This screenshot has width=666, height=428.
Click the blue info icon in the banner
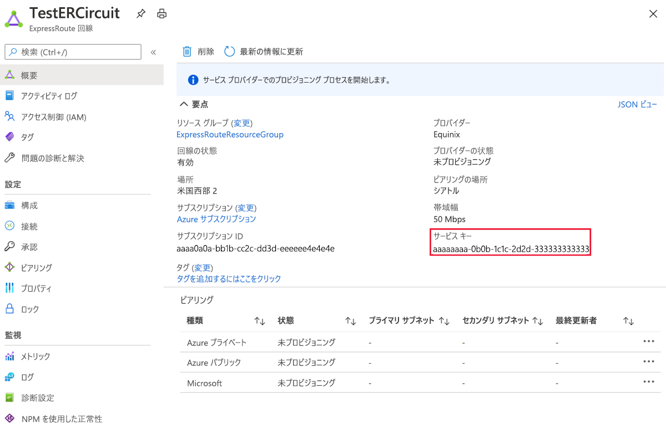pos(193,80)
